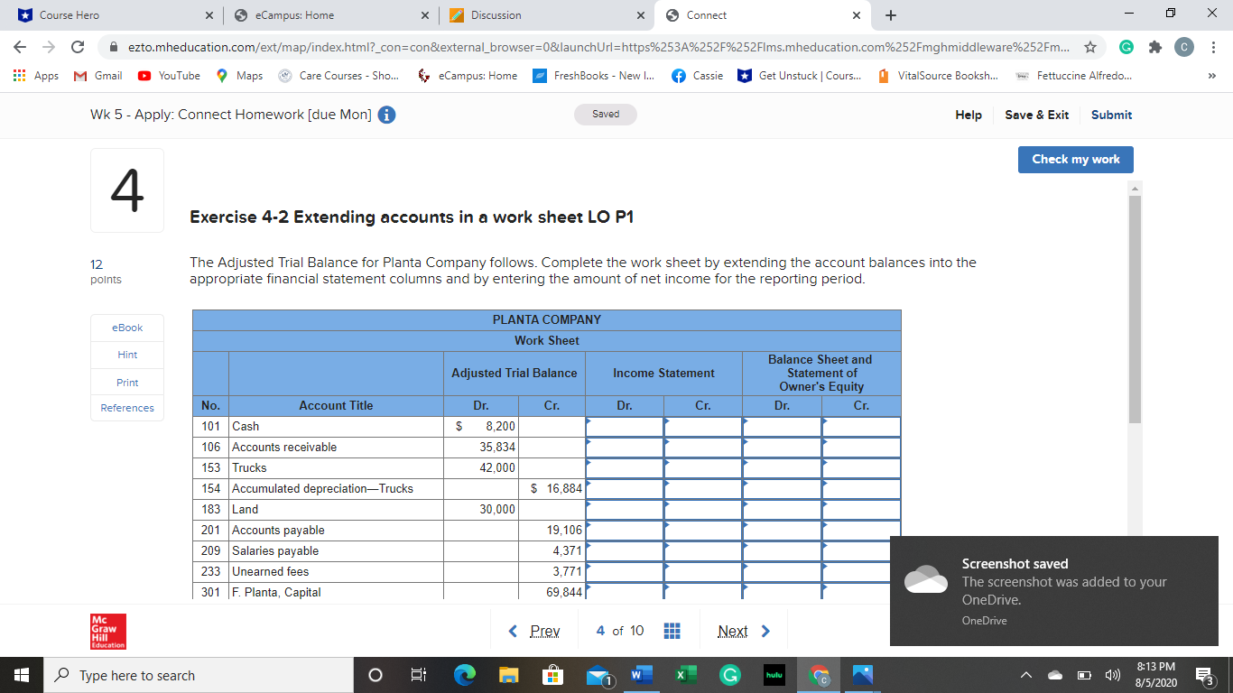
Task: Select Cash Income Statement Dr. cell
Action: tap(625, 426)
